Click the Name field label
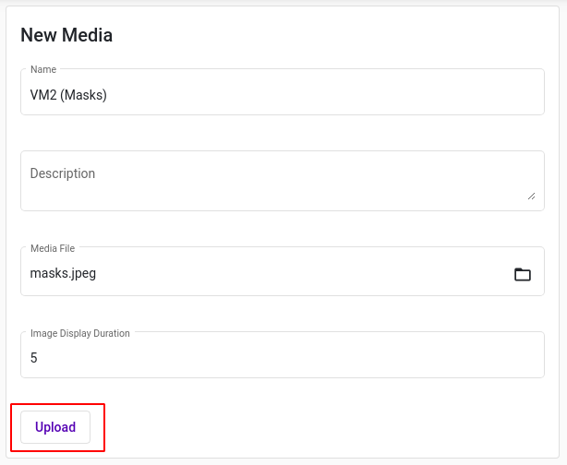 (43, 69)
